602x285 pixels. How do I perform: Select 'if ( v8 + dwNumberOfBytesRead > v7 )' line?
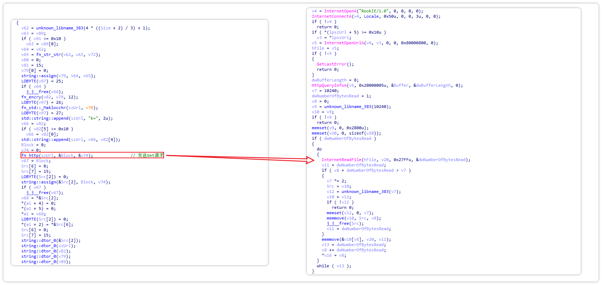[366, 170]
